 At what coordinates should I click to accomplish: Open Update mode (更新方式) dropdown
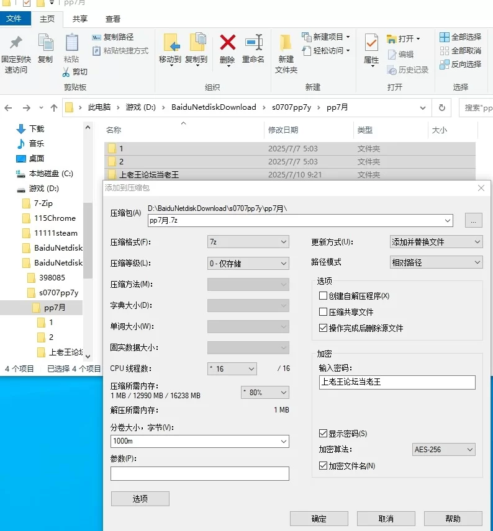coord(436,242)
